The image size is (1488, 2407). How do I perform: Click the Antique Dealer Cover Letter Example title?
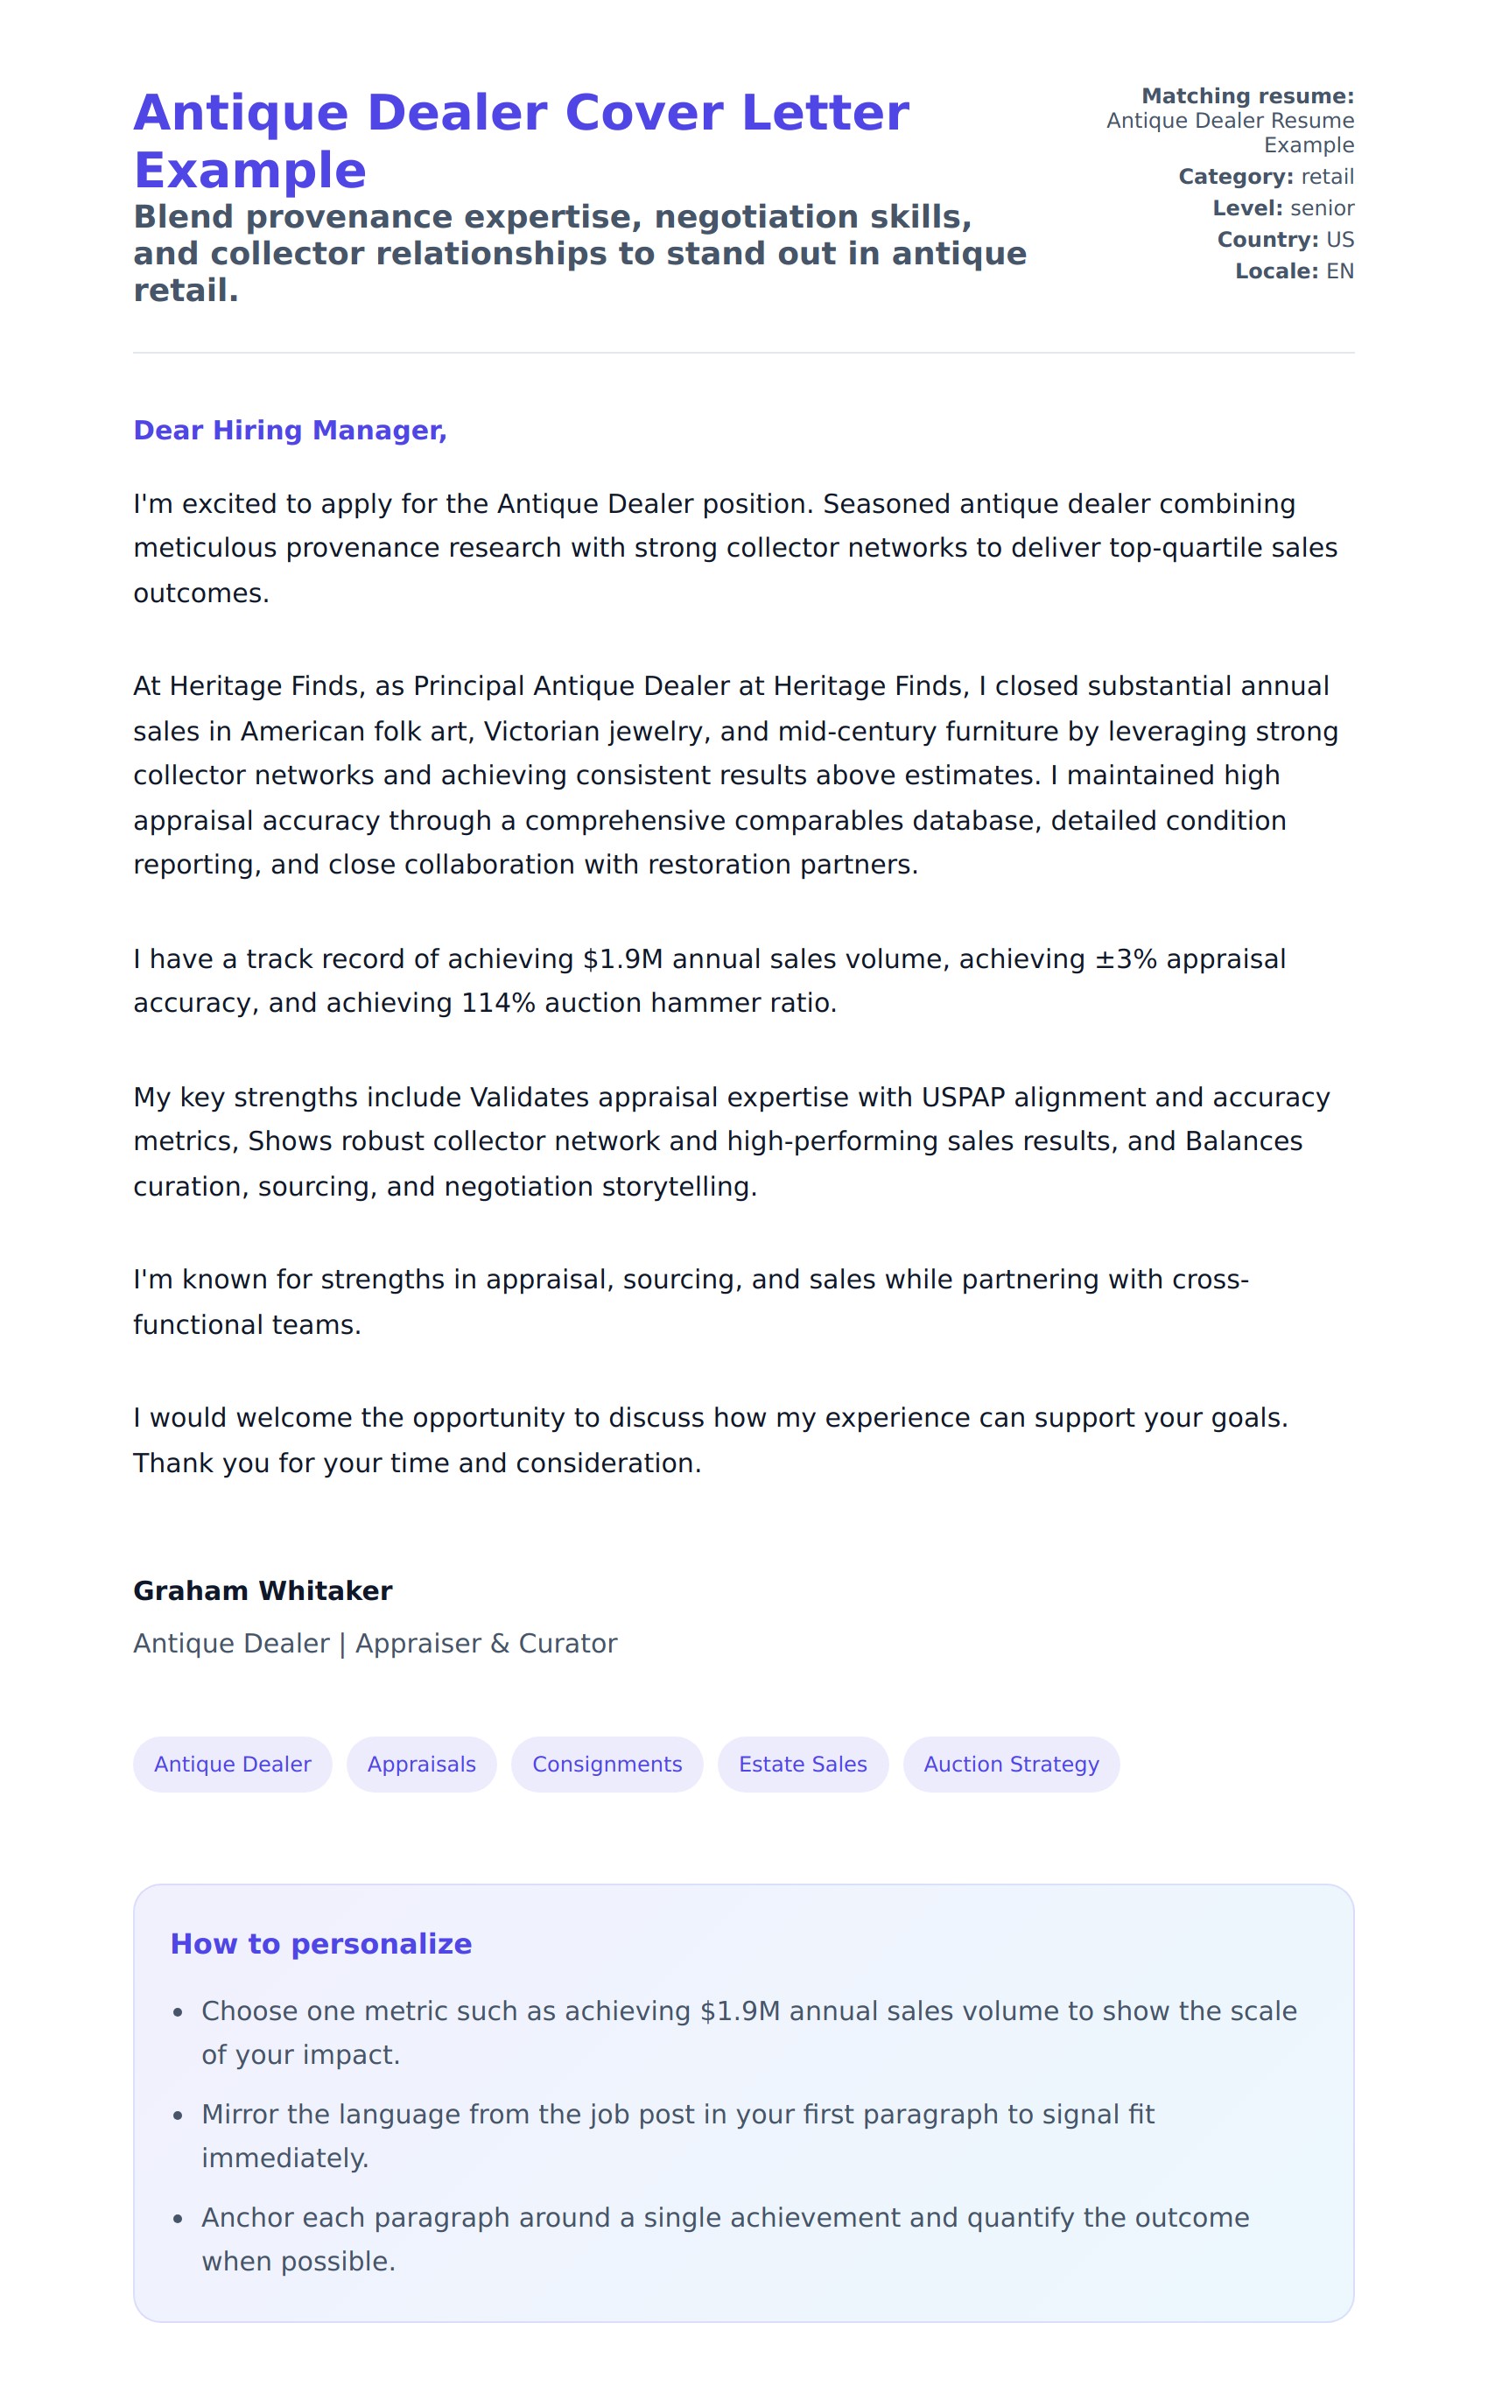(521, 141)
